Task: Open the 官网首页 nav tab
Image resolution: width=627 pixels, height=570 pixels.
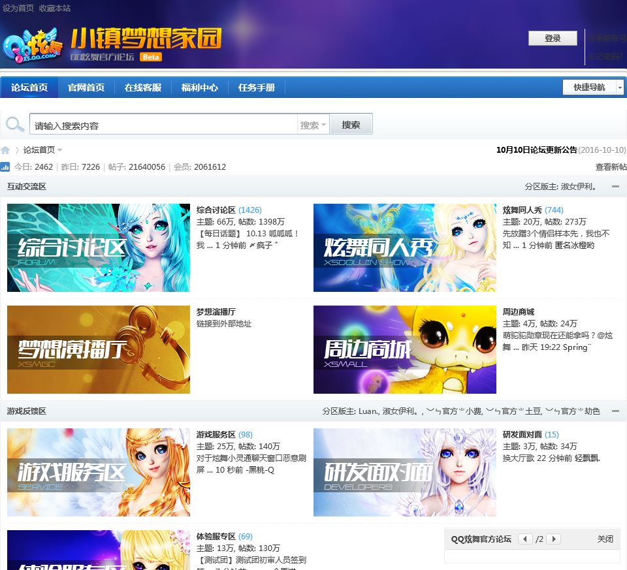Action: [x=86, y=87]
